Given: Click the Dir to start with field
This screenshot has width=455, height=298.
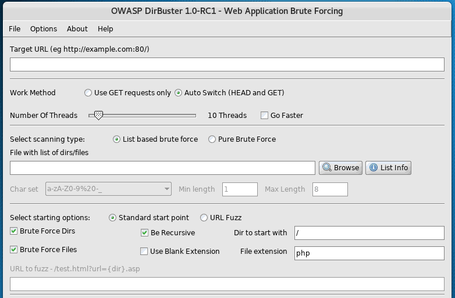Looking at the screenshot, I should pos(369,233).
